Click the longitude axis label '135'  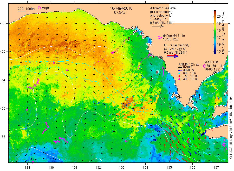click(x=169, y=168)
